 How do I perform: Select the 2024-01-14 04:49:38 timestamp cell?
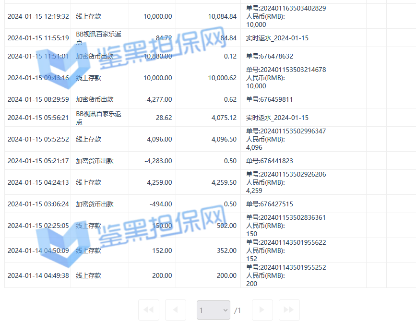(x=38, y=275)
